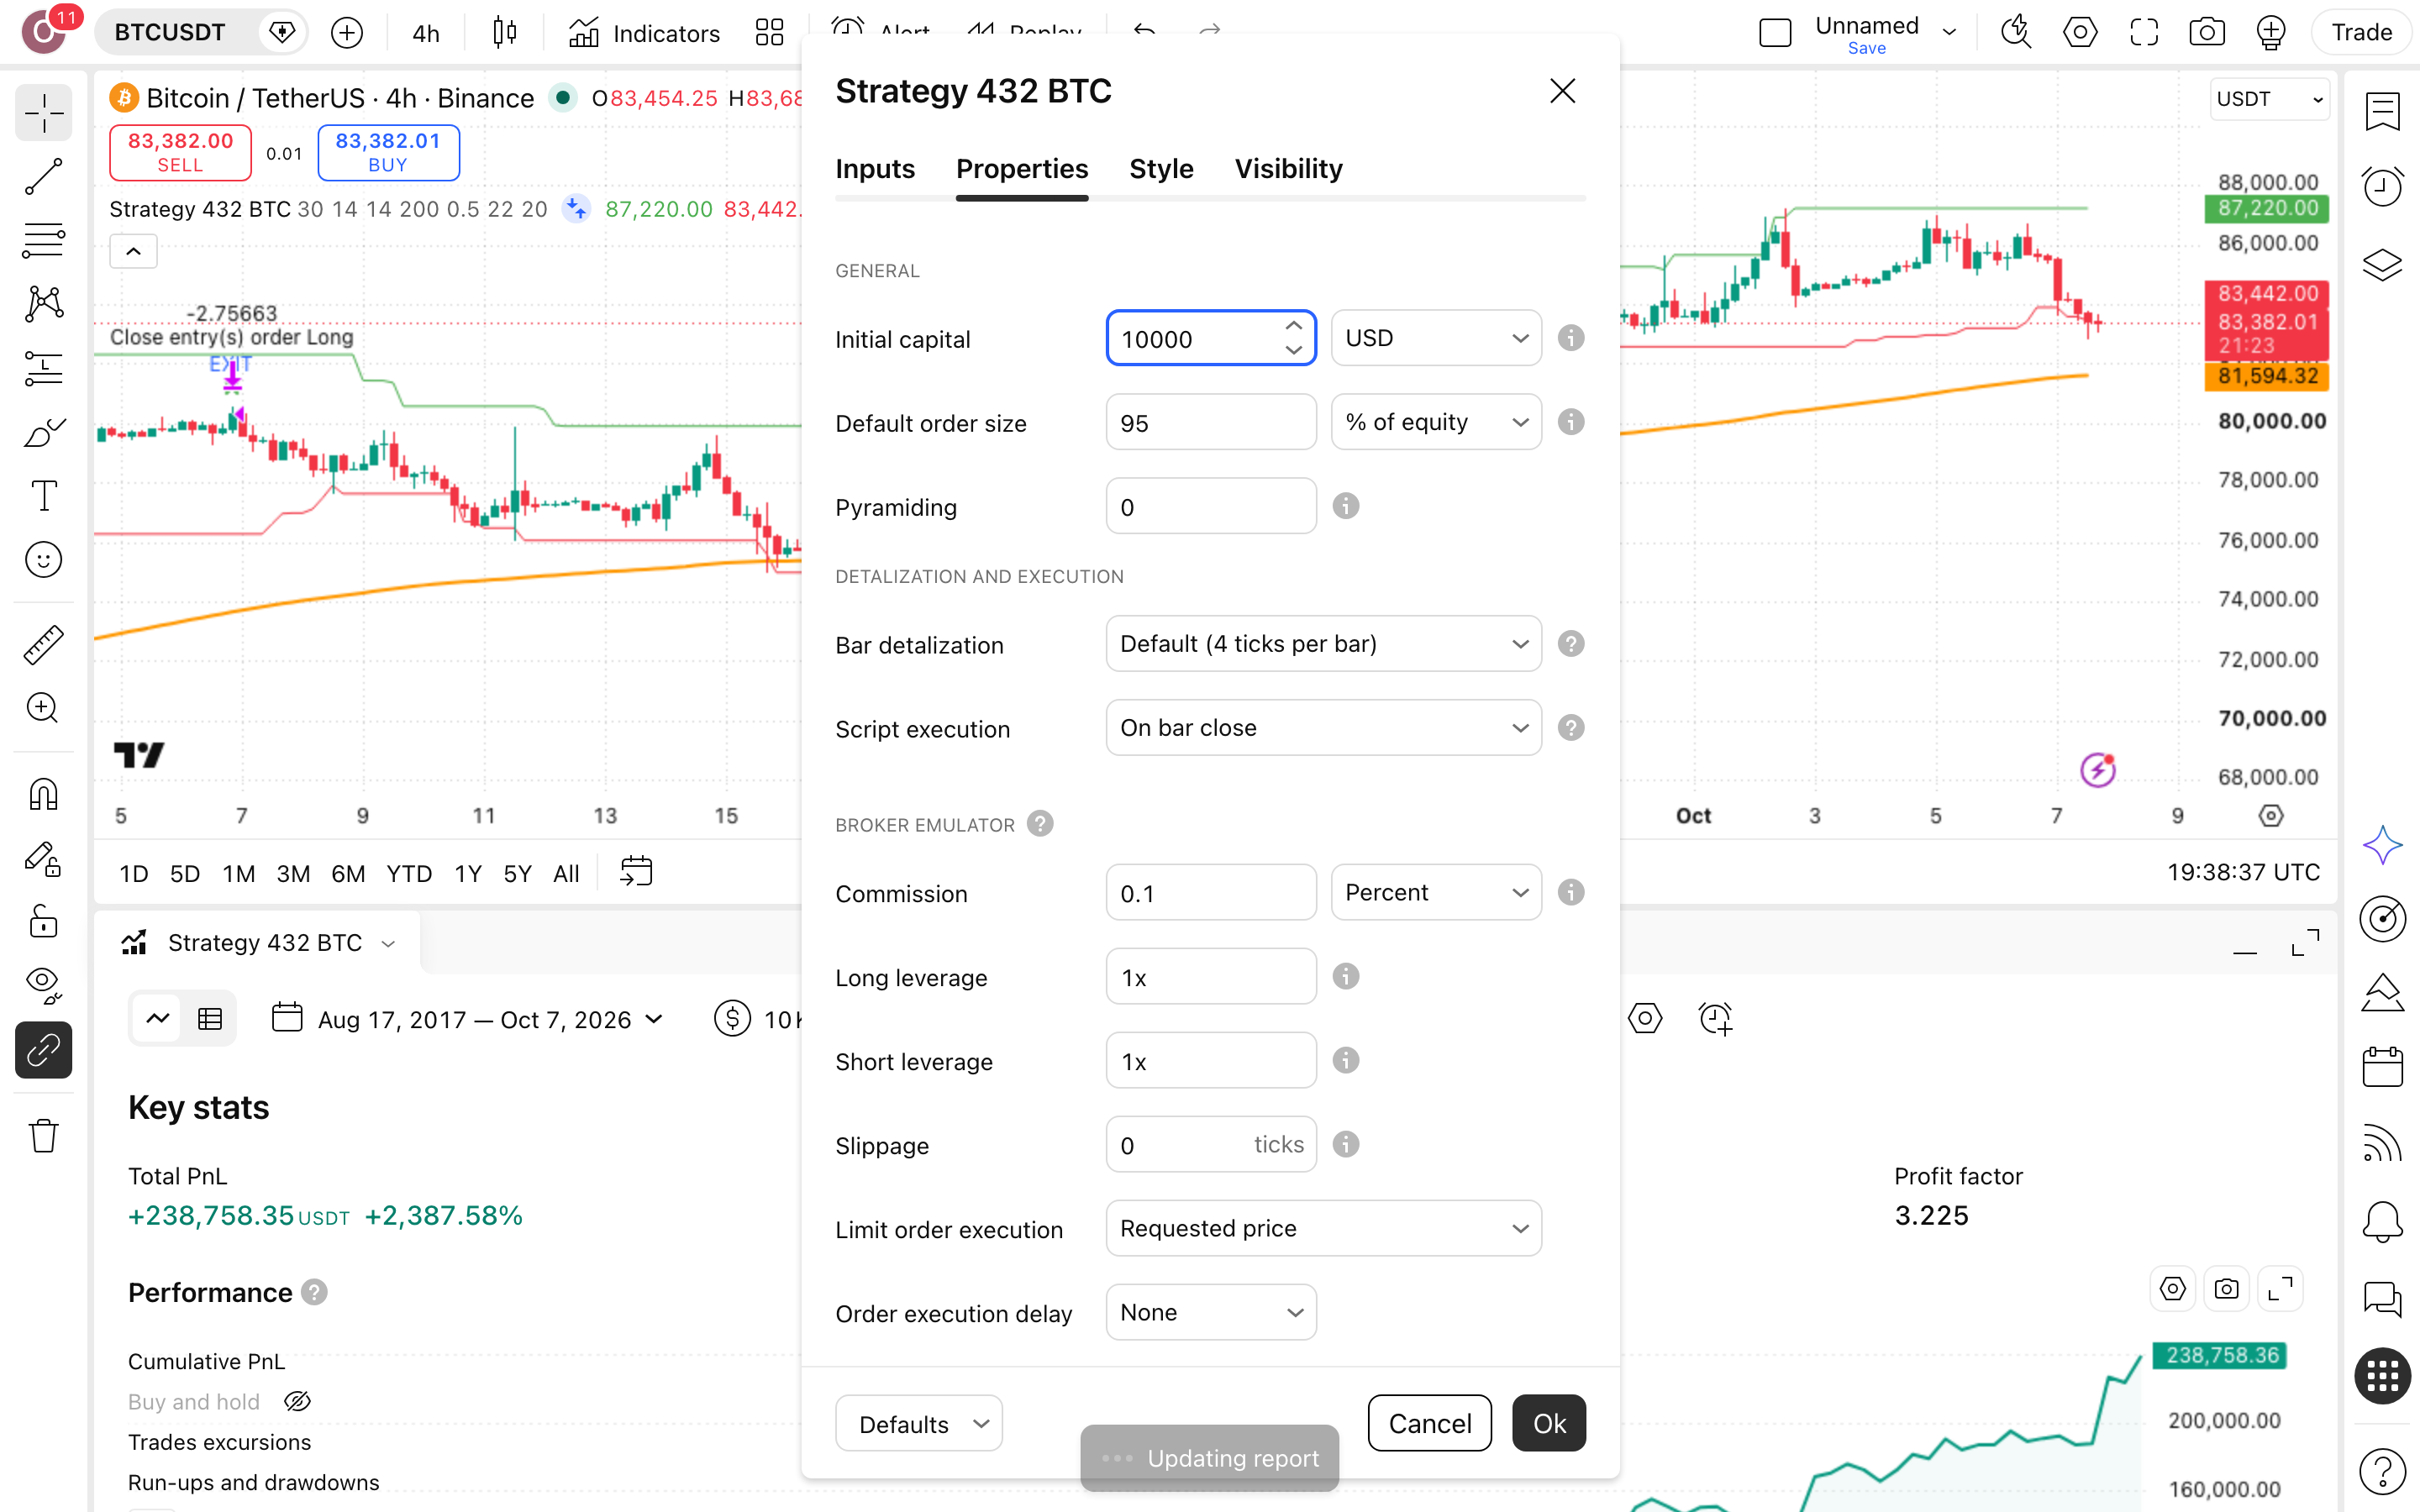Click the BUY price button
The height and width of the screenshot is (1512, 2420).
pos(388,152)
